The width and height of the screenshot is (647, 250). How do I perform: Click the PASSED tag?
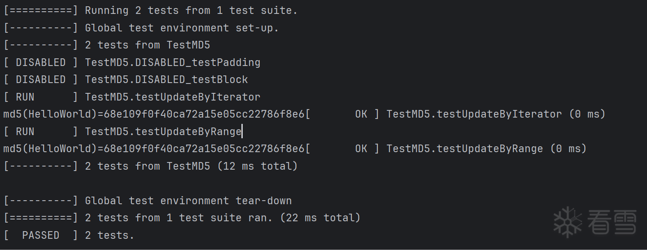(40, 235)
